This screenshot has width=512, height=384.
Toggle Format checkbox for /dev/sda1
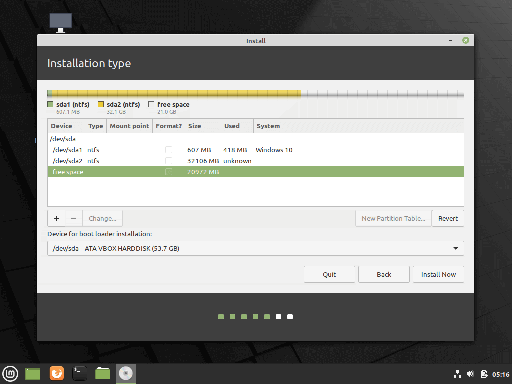pyautogui.click(x=169, y=150)
